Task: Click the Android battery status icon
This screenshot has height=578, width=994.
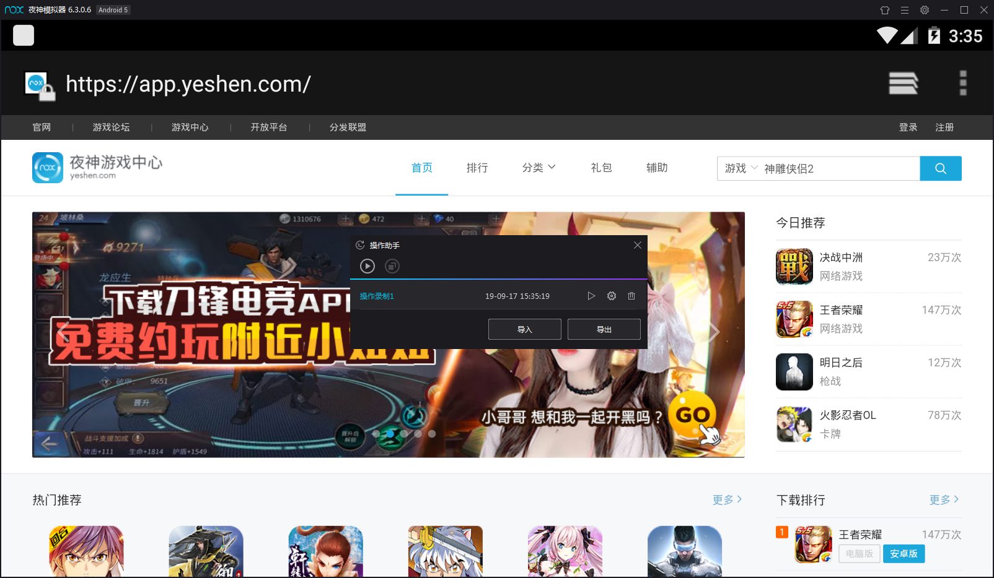Action: click(934, 36)
